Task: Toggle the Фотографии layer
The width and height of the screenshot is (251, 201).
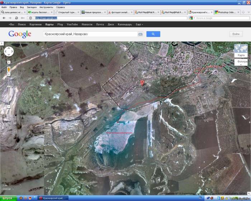Action: coord(241,62)
